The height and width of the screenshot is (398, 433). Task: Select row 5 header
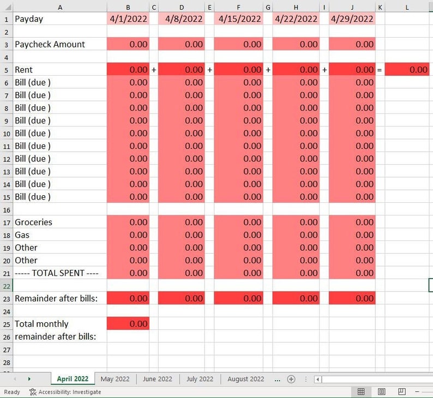[7, 70]
